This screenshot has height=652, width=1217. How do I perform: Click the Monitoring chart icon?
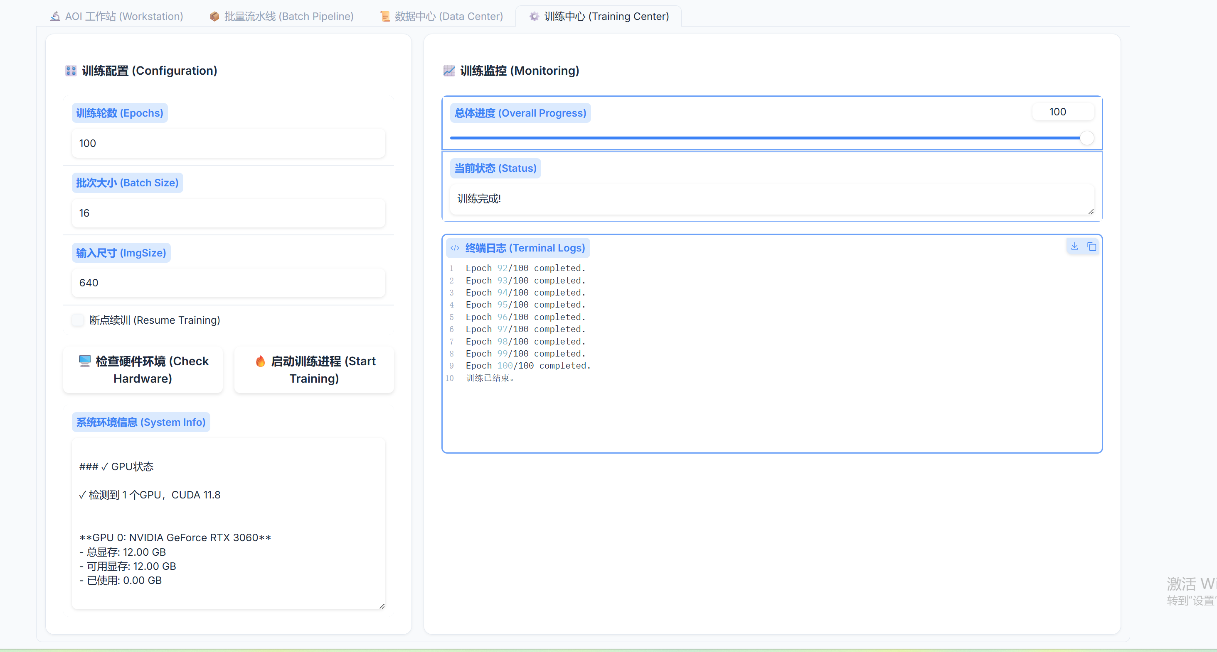point(449,71)
